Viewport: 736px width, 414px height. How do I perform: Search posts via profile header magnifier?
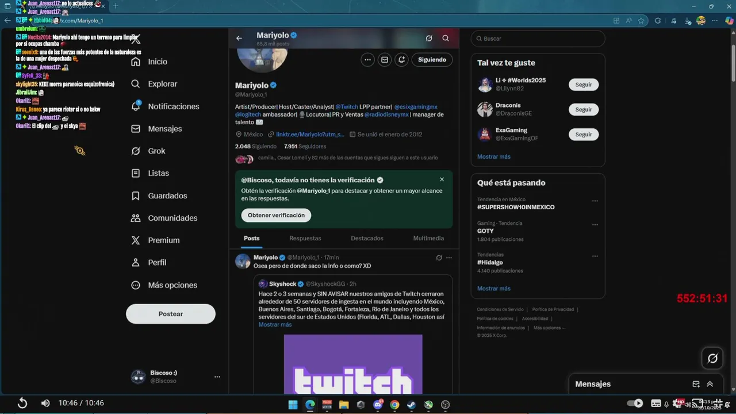click(446, 39)
